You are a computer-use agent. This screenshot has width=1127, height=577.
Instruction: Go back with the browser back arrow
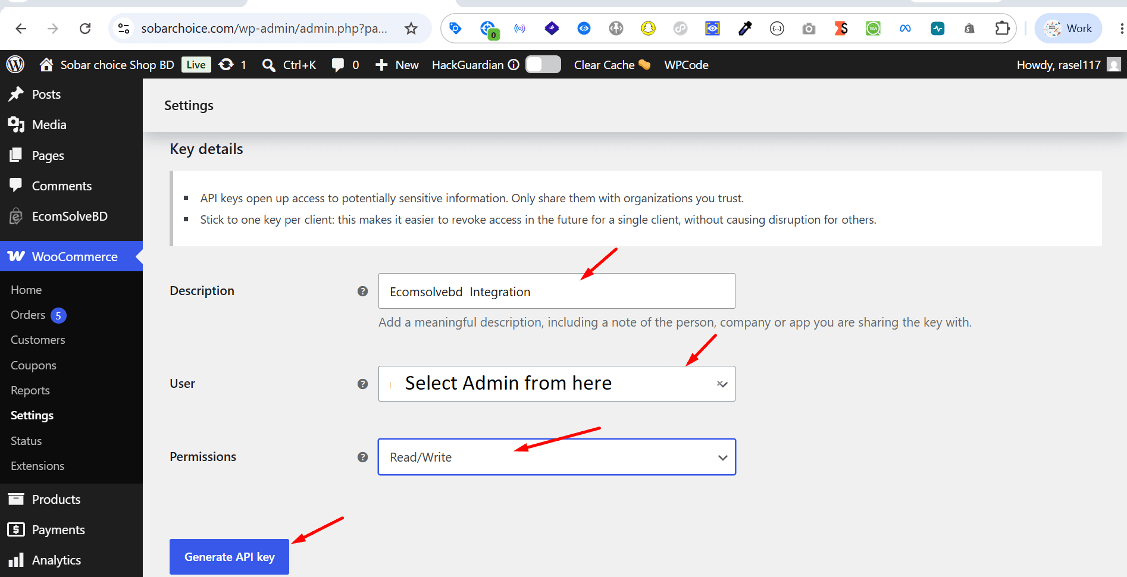click(21, 29)
